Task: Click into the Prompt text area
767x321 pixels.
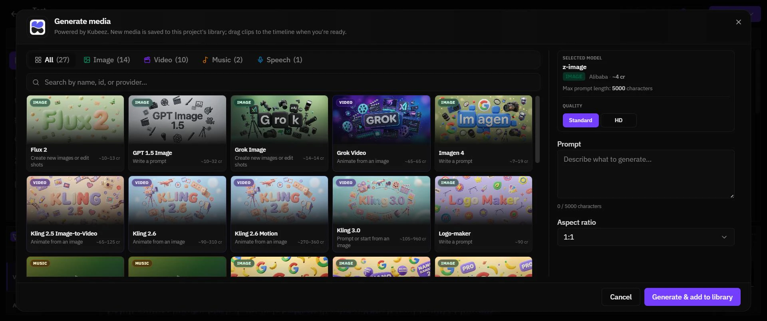Action: 646,174
